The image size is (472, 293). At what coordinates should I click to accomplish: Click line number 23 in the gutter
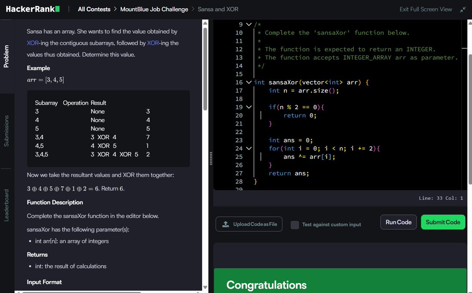pyautogui.click(x=239, y=140)
